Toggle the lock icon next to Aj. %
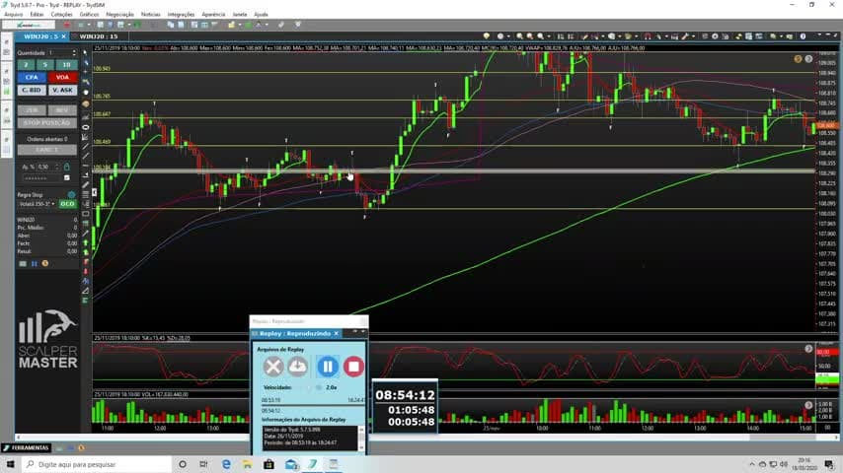 (67, 167)
